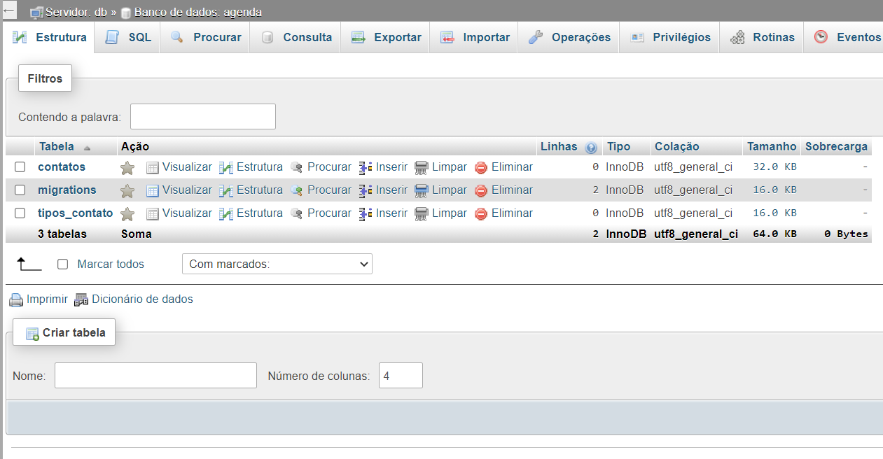883x459 pixels.
Task: Open the Exportar tab
Action: click(x=386, y=38)
